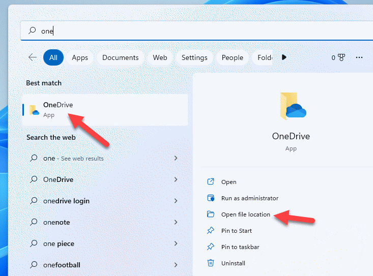Click the large OneDrive icon in details pane

point(293,106)
